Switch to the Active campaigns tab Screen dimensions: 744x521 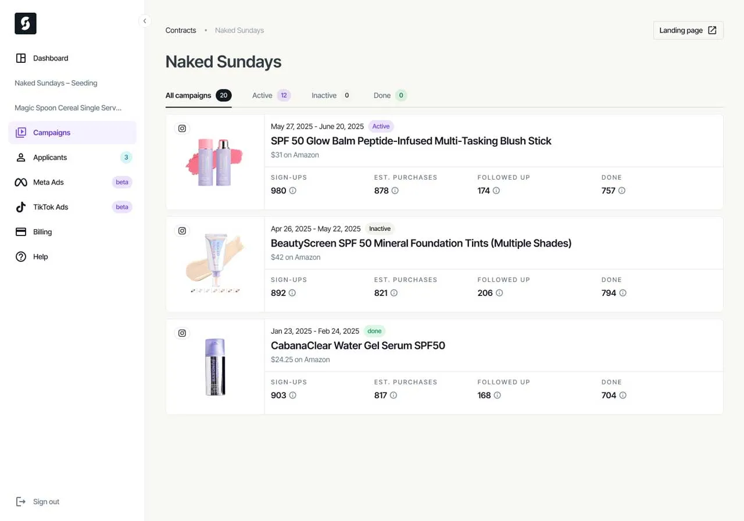262,95
